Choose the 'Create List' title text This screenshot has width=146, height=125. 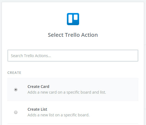click(x=37, y=109)
